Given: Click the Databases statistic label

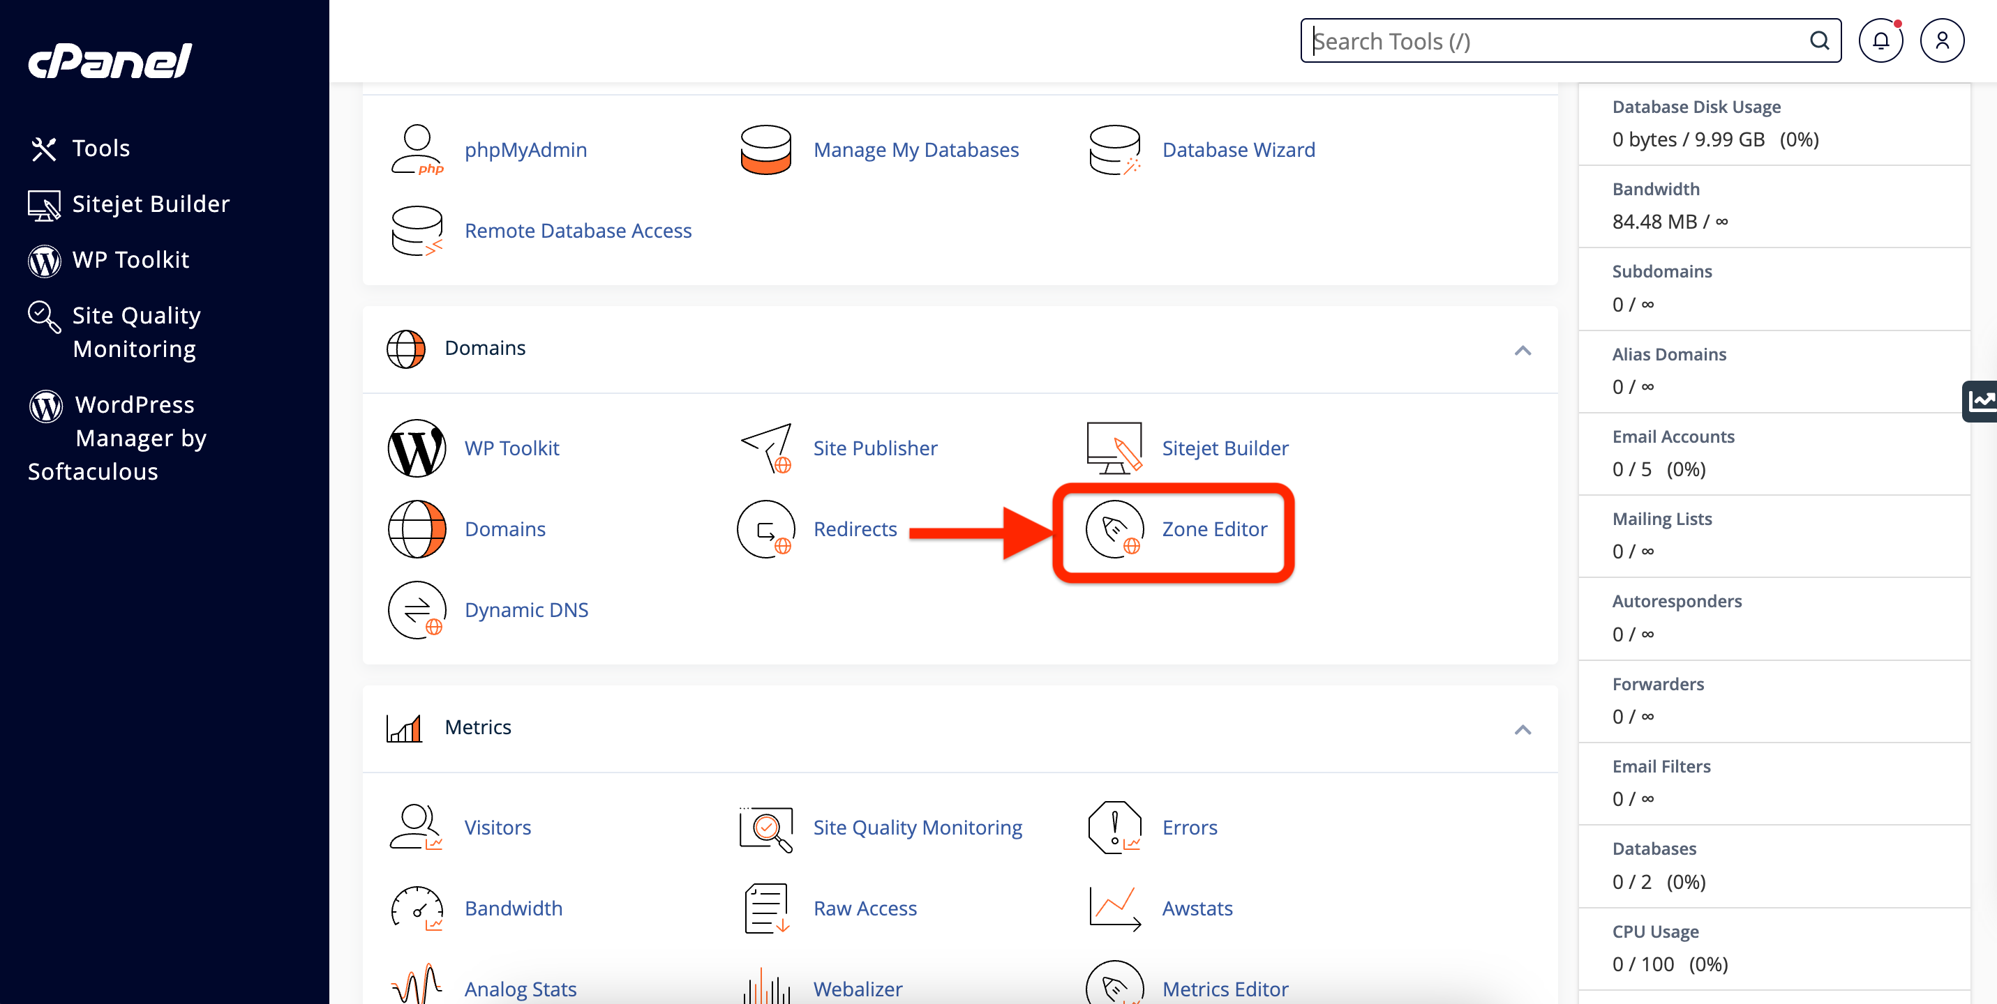Looking at the screenshot, I should click(1654, 849).
